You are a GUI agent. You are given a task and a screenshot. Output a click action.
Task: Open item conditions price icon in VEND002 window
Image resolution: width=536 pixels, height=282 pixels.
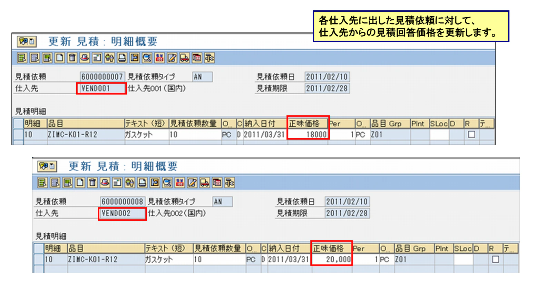[179, 183]
